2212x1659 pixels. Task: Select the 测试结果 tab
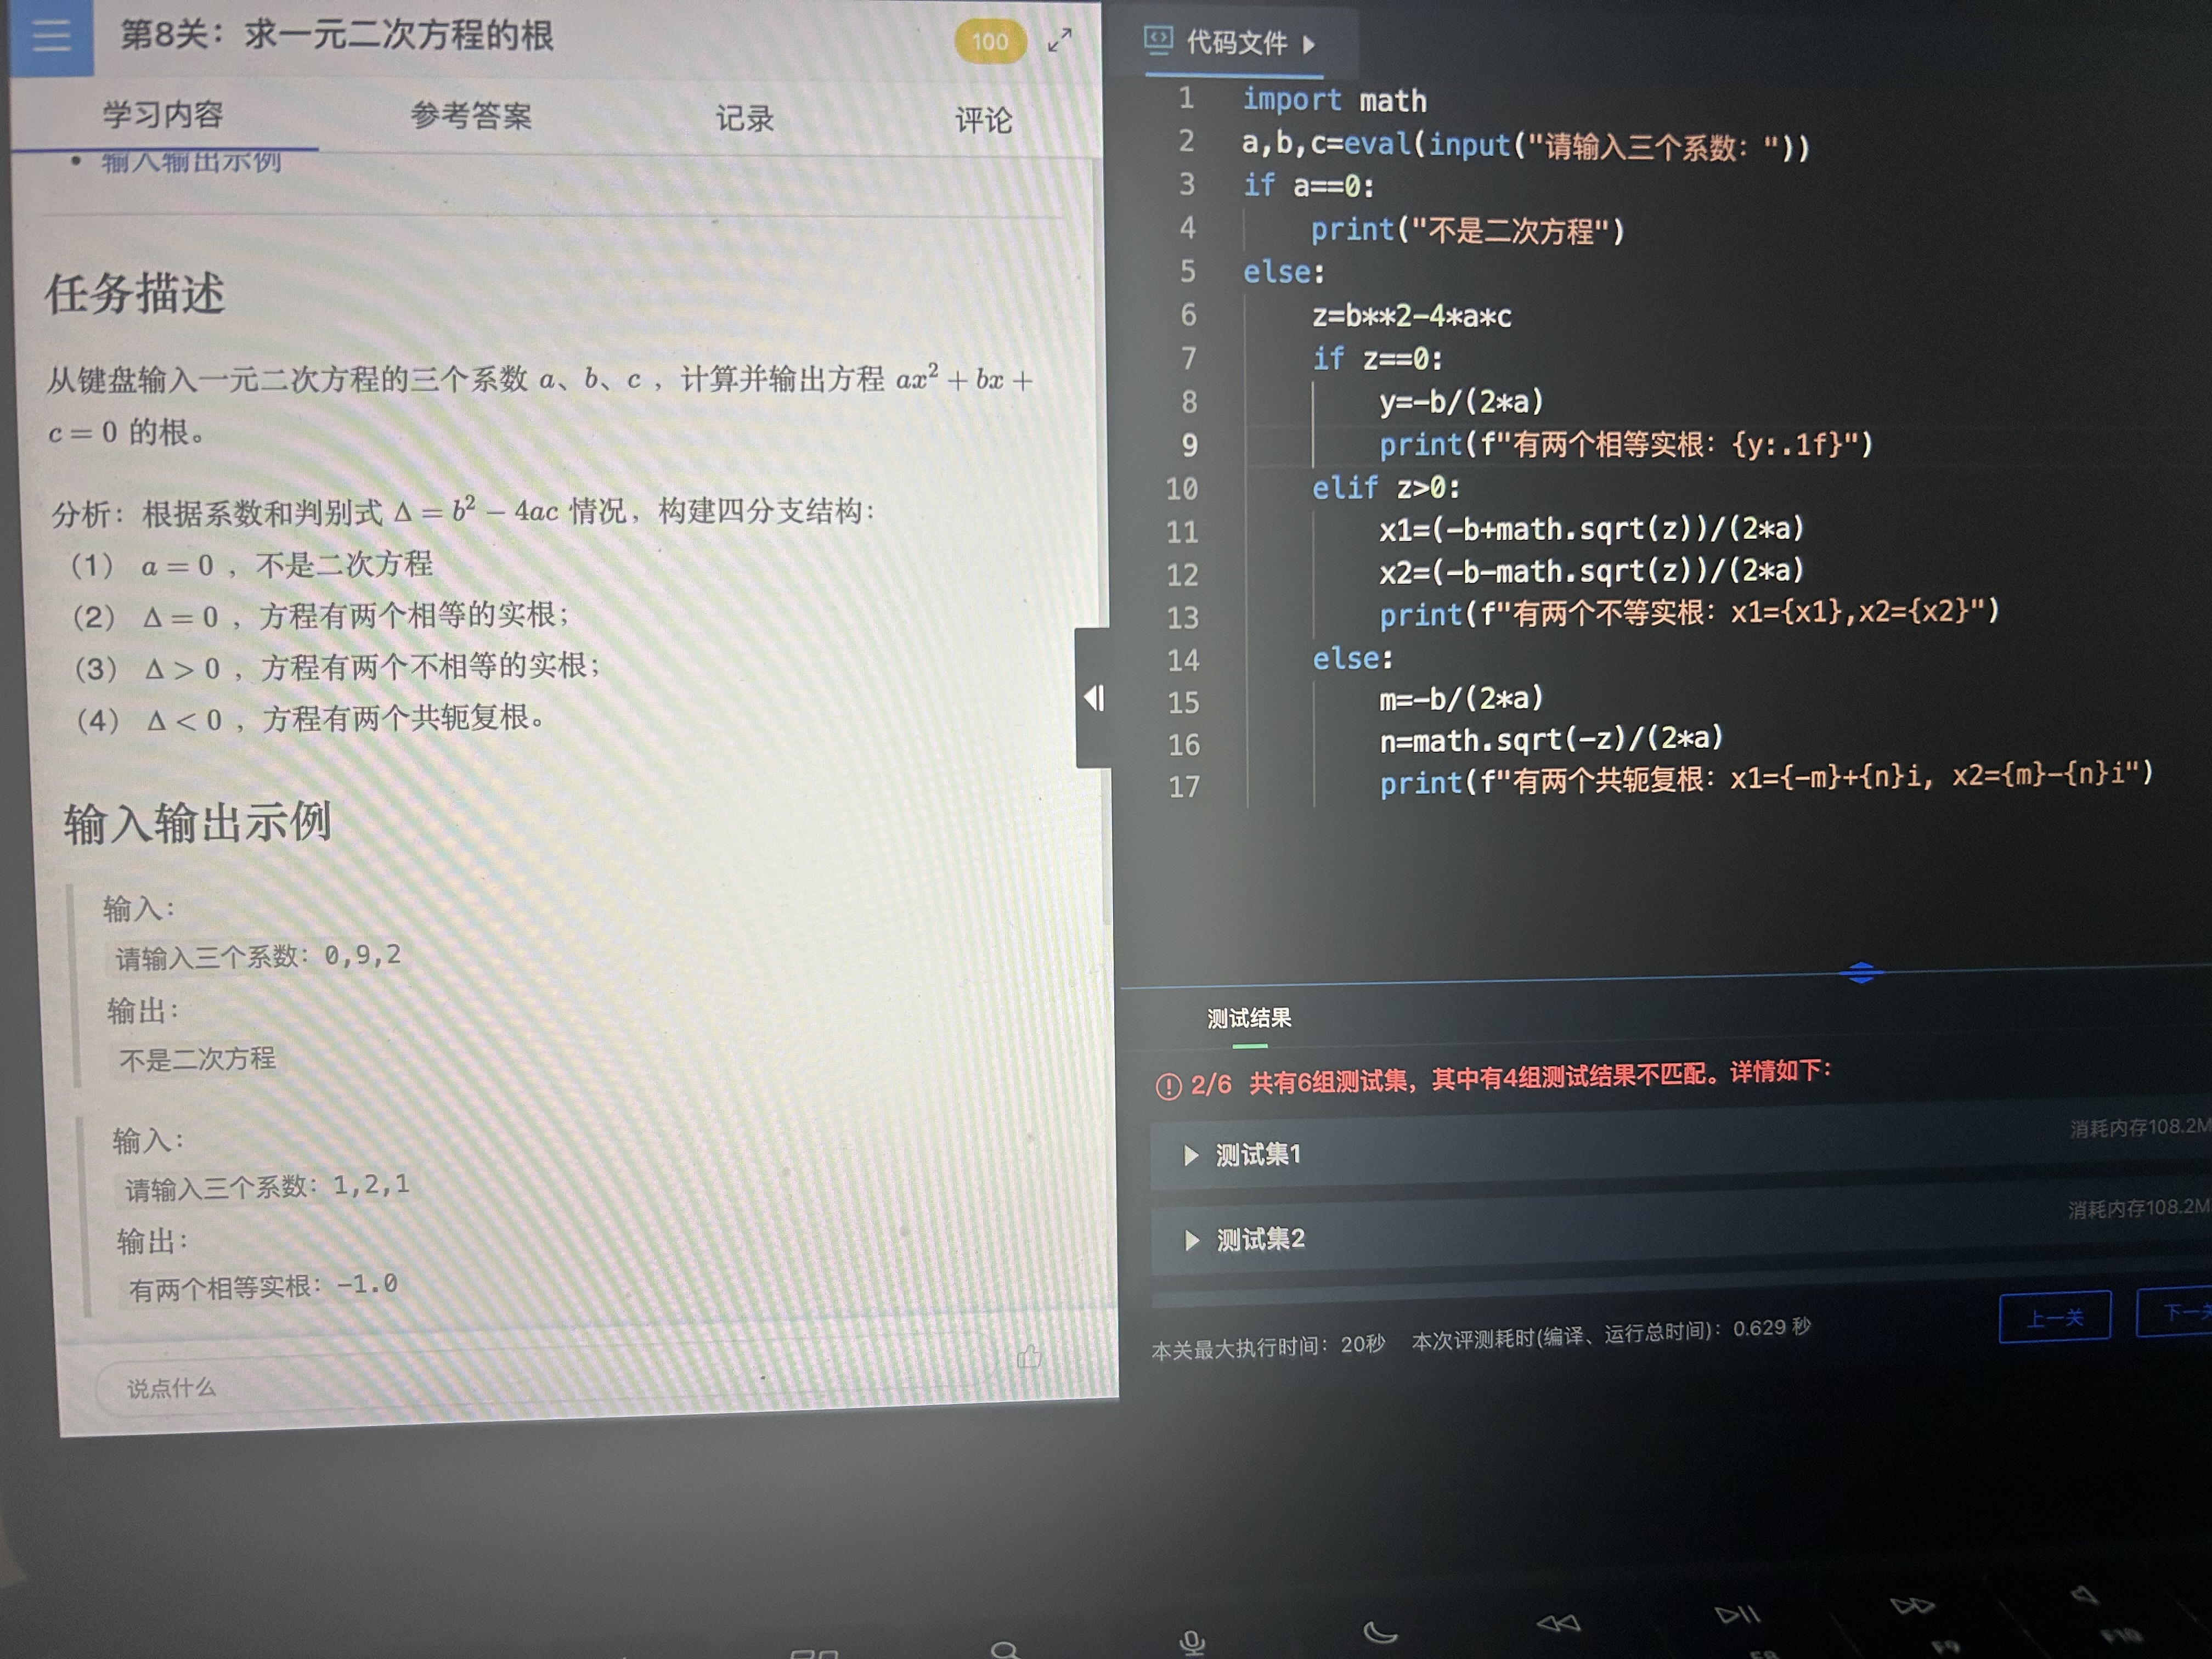click(x=1249, y=1019)
